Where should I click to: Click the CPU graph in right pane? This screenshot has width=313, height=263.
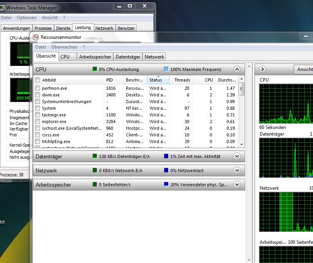286,103
